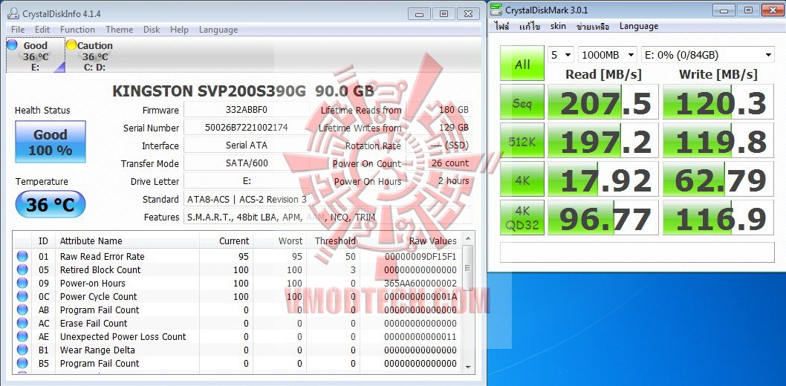Viewport: 786px width, 386px height.
Task: Click the Seq write result 120.3
Action: [x=719, y=102]
